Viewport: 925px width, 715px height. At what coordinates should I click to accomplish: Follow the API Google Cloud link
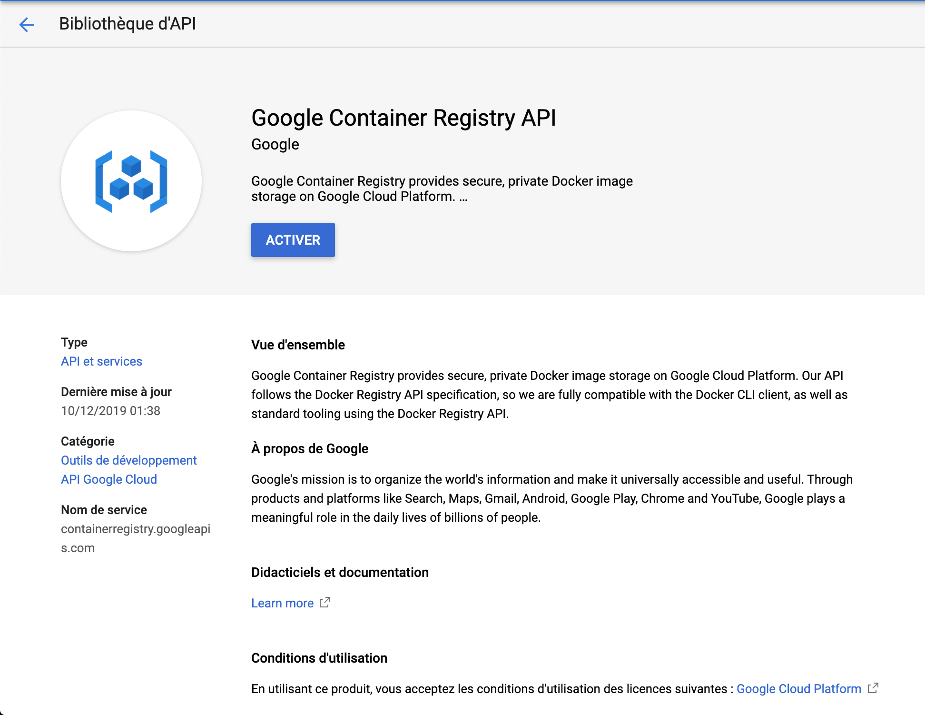pyautogui.click(x=109, y=479)
